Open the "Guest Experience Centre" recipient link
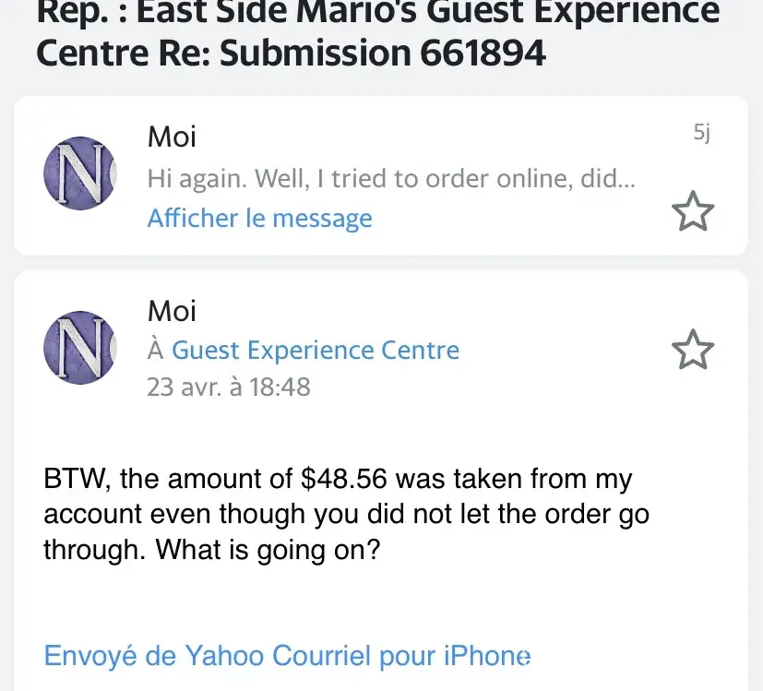 (316, 351)
